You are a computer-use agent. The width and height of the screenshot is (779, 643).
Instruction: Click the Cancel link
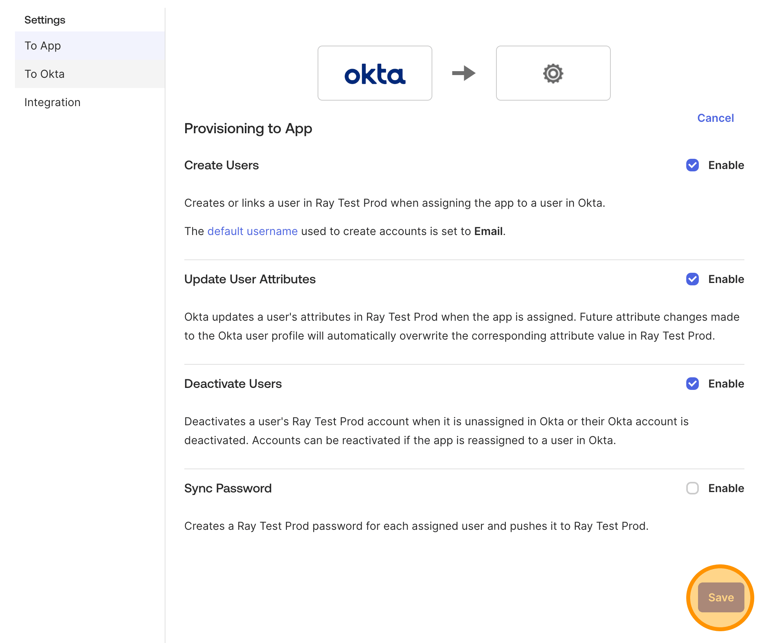[715, 118]
